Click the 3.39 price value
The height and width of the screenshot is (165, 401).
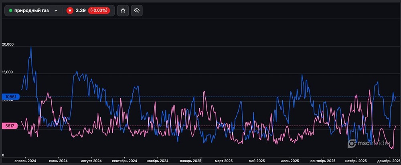[x=80, y=11]
